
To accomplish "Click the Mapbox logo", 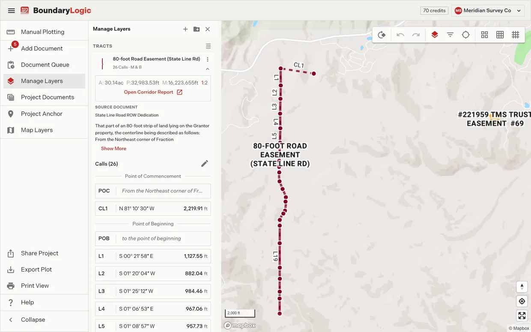I will pos(240,326).
